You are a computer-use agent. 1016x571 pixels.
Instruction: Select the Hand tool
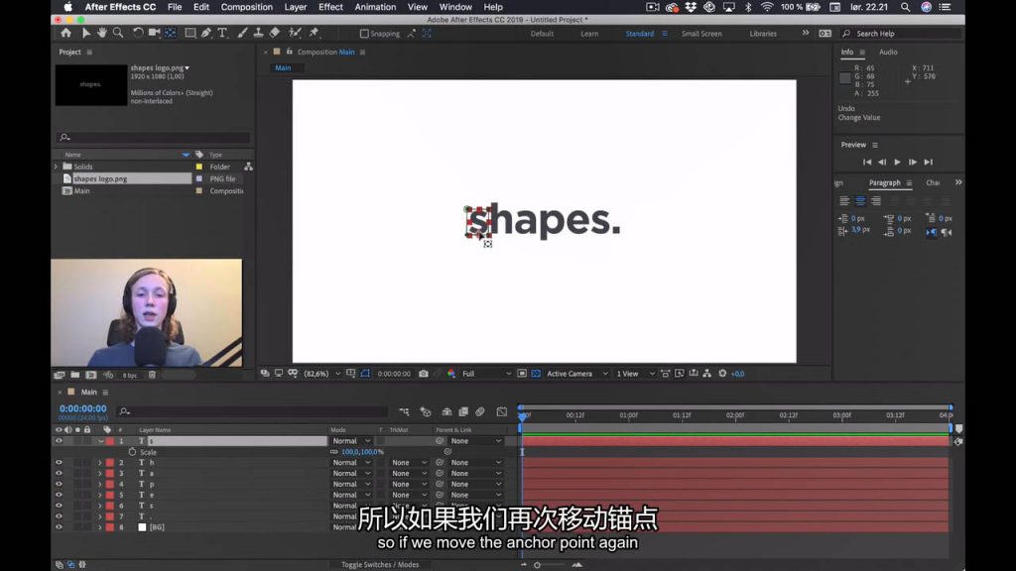pyautogui.click(x=102, y=33)
